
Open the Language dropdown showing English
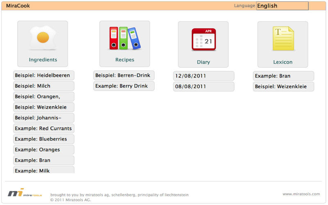(282, 6)
